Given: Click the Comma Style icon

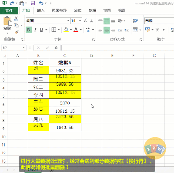Looking at the screenshot, I should (x=164, y=30).
